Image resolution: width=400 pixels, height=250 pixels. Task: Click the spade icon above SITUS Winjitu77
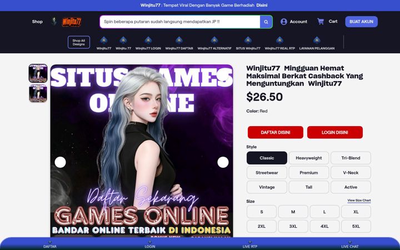coord(248,41)
